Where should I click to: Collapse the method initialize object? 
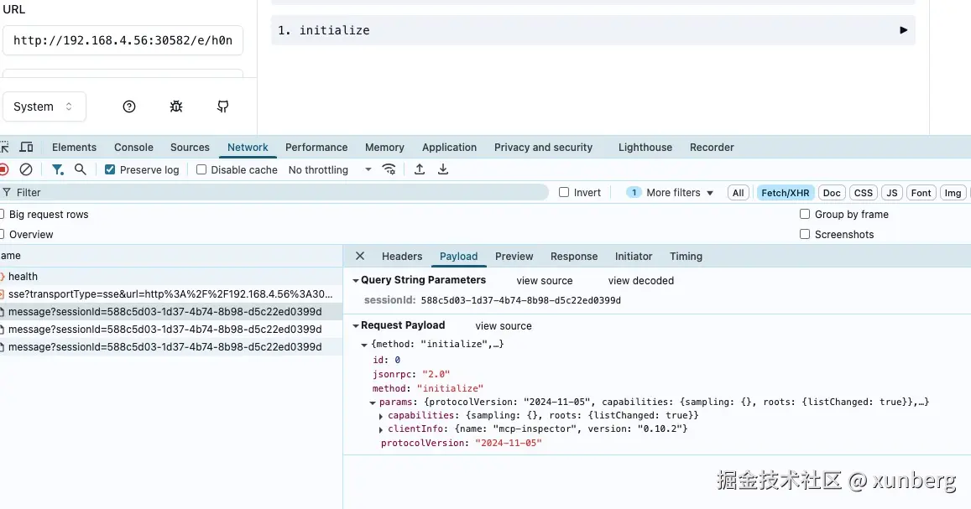pyautogui.click(x=364, y=345)
